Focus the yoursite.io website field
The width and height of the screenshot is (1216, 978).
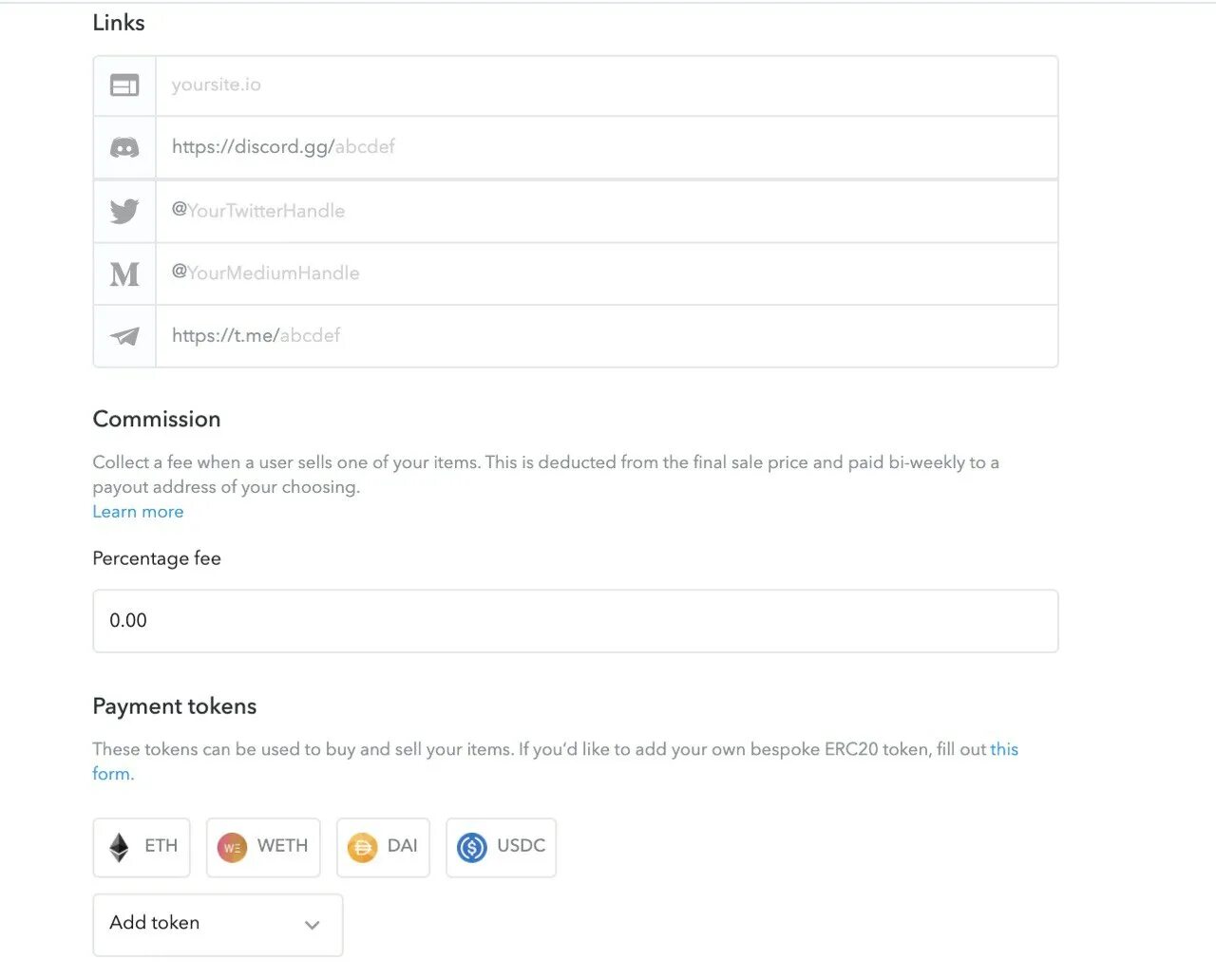(x=606, y=85)
